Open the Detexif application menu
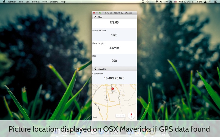The height and width of the screenshot is (137, 220). [12, 2]
